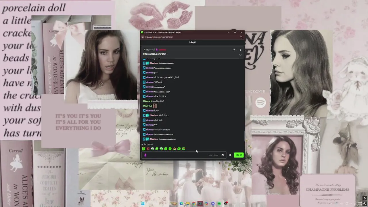This screenshot has height=207, width=368.
Task: Open iMAloo_1's image thumbnail in chat
Action: coord(155,106)
